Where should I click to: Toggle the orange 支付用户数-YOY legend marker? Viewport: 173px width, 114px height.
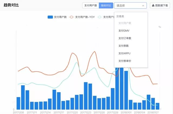[71, 17]
